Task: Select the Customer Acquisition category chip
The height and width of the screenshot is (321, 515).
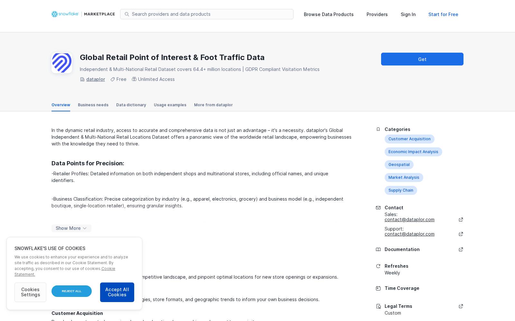Action: point(409,139)
